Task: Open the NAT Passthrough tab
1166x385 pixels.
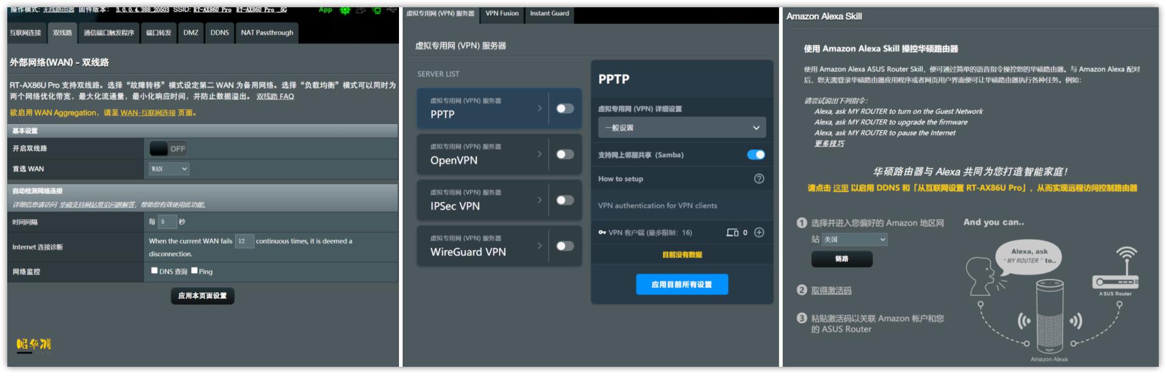Action: tap(267, 33)
